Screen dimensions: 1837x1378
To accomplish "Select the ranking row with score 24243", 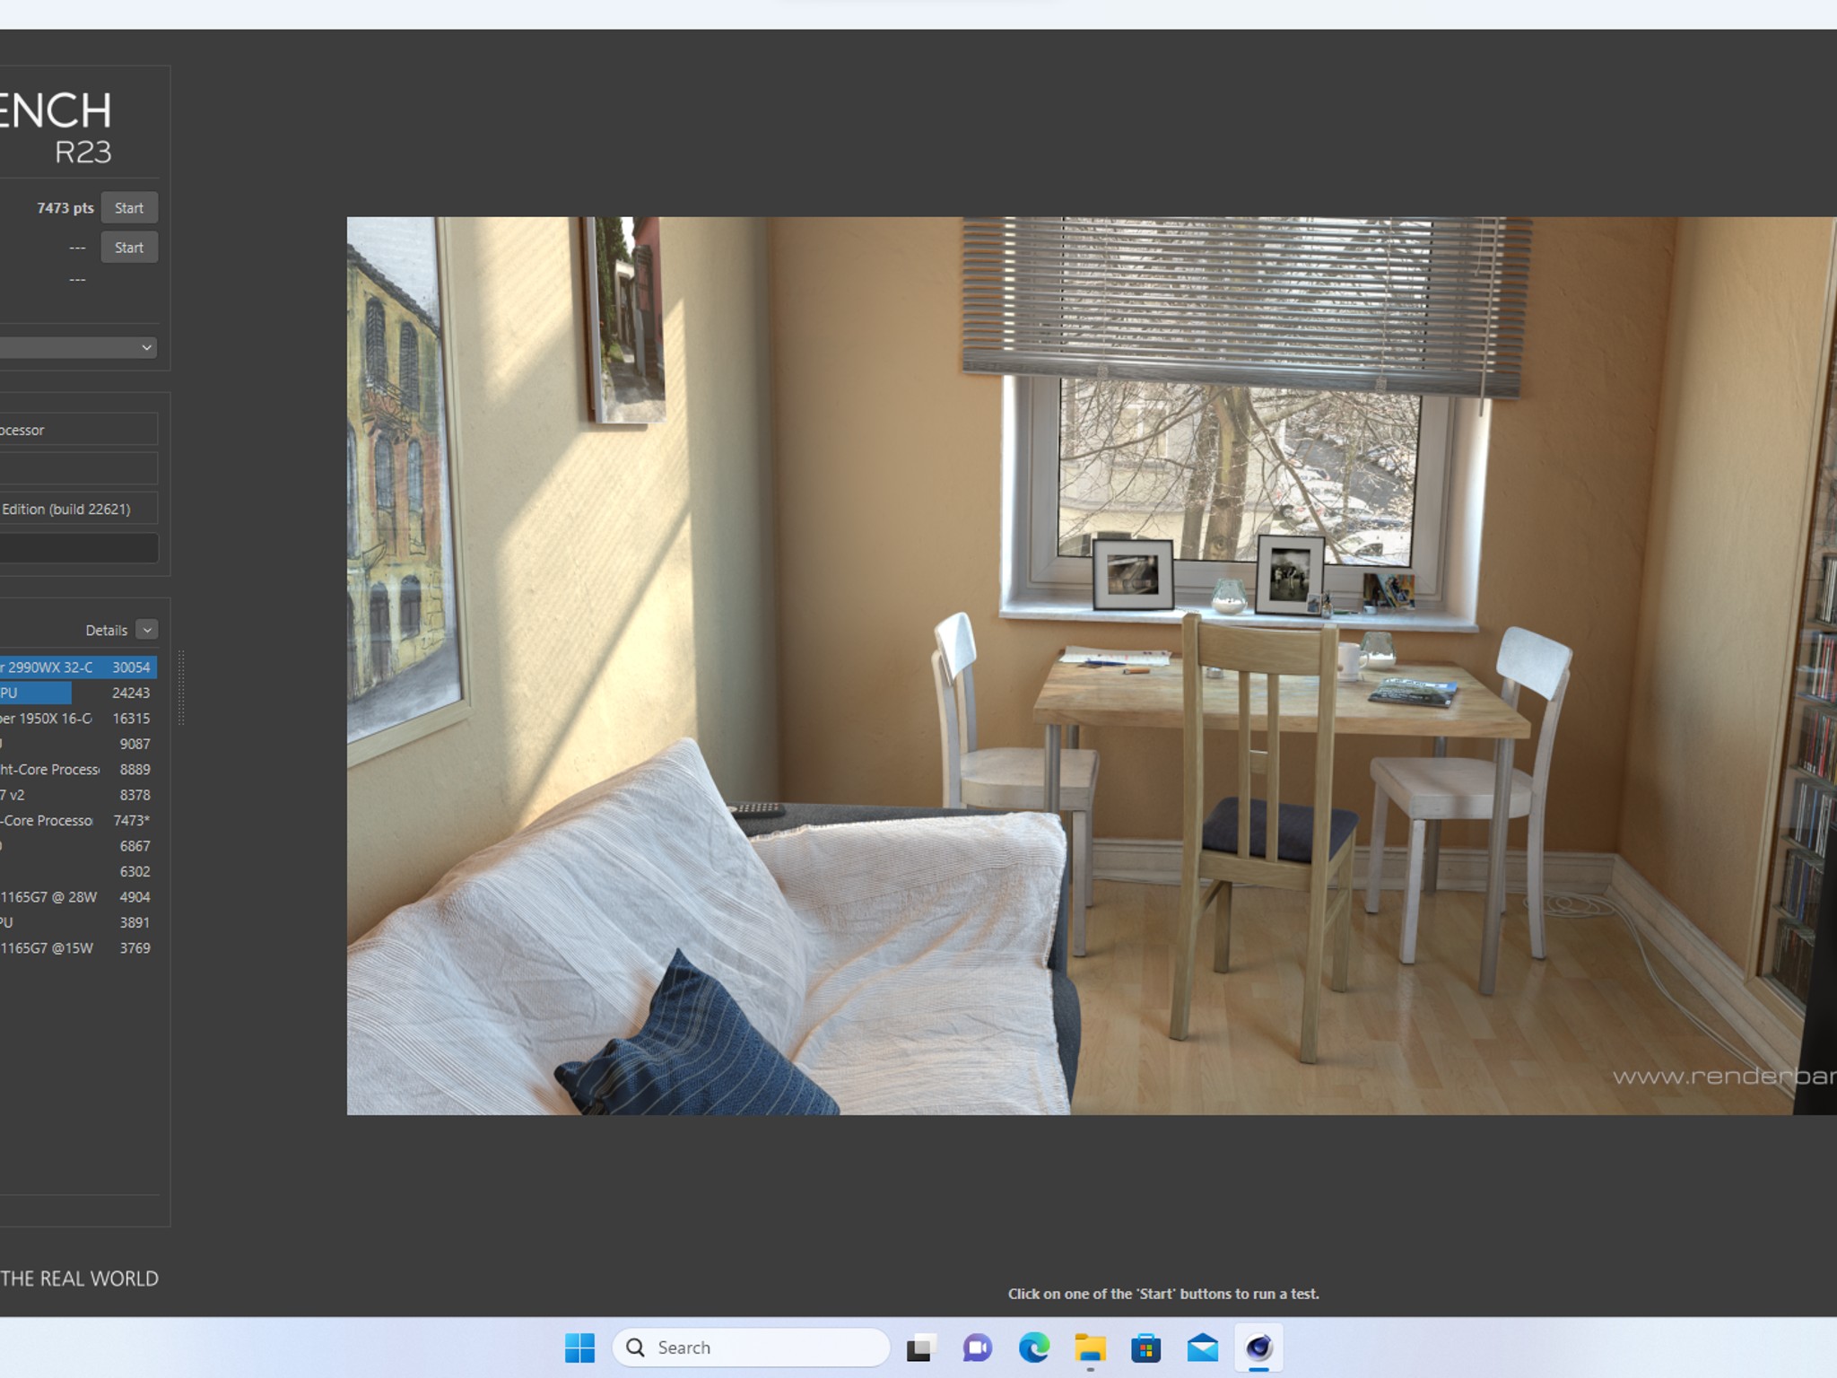I will 78,693.
